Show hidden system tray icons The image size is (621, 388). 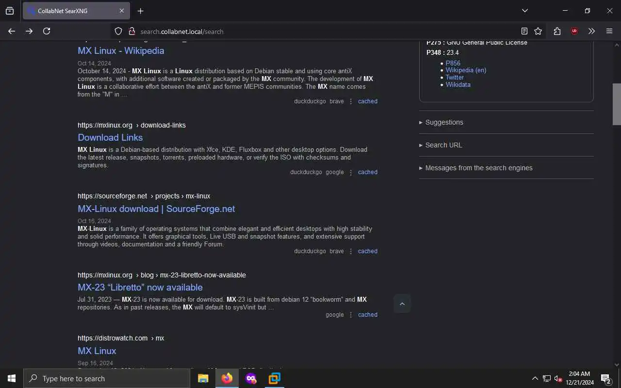pyautogui.click(x=535, y=378)
